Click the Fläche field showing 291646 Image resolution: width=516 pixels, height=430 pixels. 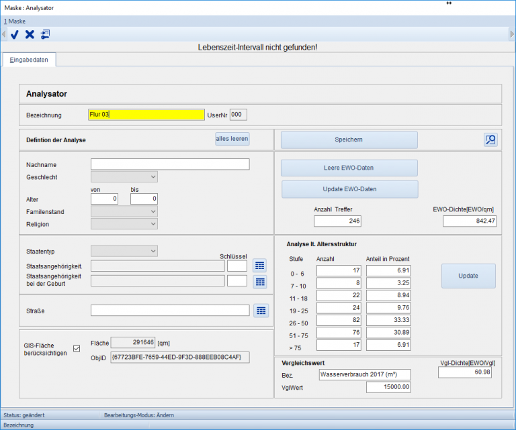pos(133,343)
